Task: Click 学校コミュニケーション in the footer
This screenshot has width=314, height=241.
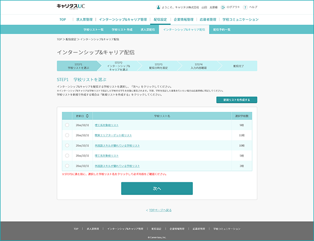Action: pos(227,229)
